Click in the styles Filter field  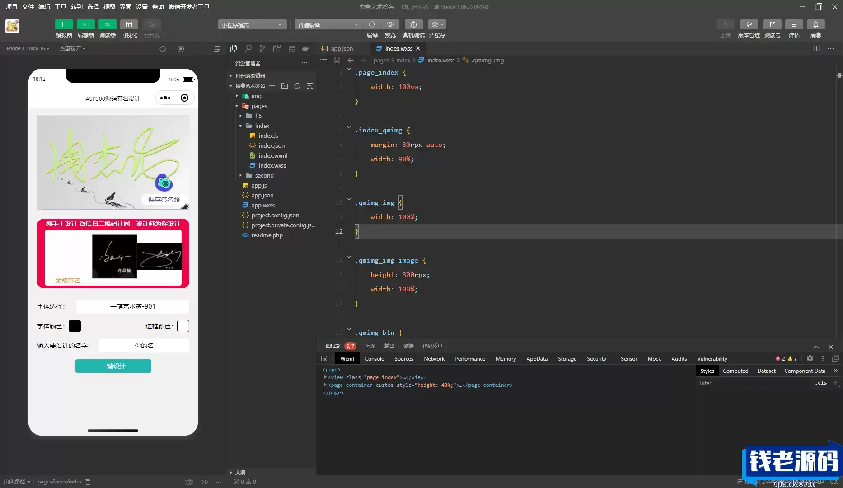pyautogui.click(x=754, y=383)
